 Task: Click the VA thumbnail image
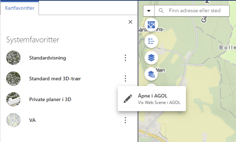[13, 120]
